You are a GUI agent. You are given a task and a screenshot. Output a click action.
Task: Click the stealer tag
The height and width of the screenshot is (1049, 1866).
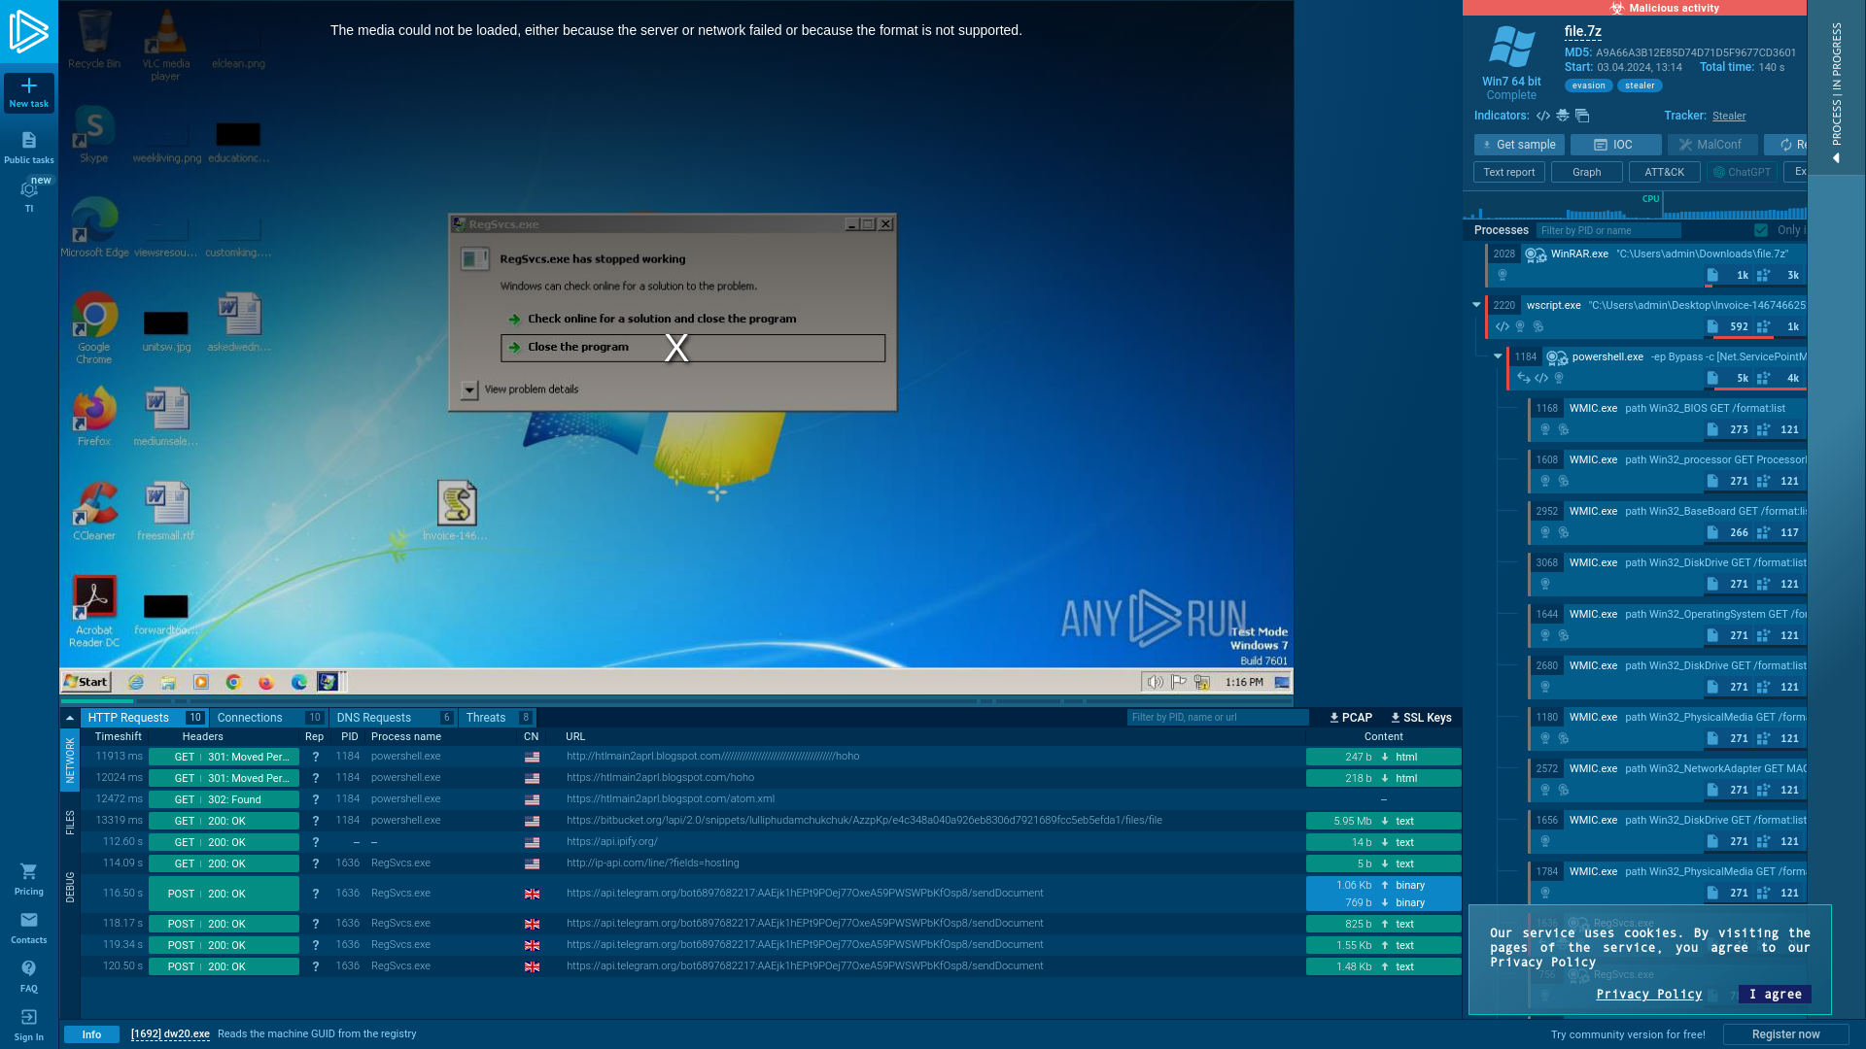(x=1640, y=85)
